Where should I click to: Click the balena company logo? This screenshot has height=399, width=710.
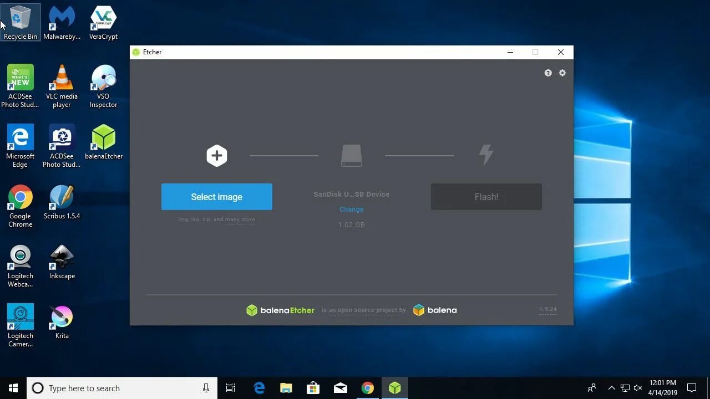pyautogui.click(x=435, y=310)
